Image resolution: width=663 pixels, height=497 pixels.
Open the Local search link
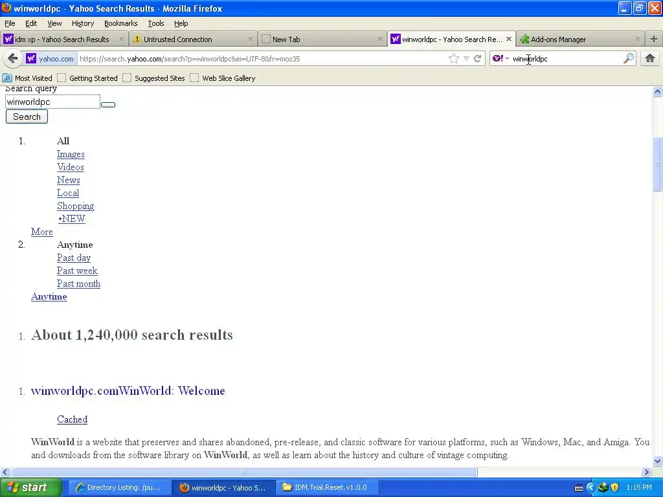point(68,193)
